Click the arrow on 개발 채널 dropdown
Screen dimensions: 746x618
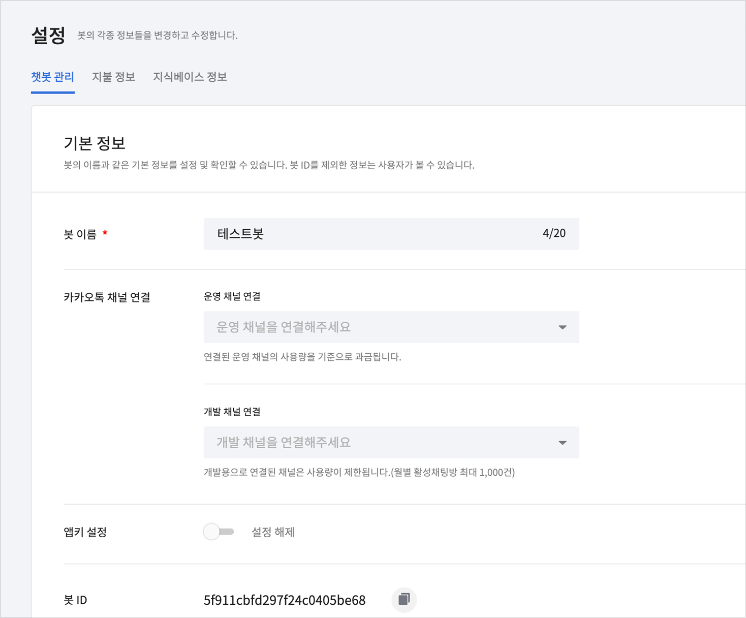562,443
